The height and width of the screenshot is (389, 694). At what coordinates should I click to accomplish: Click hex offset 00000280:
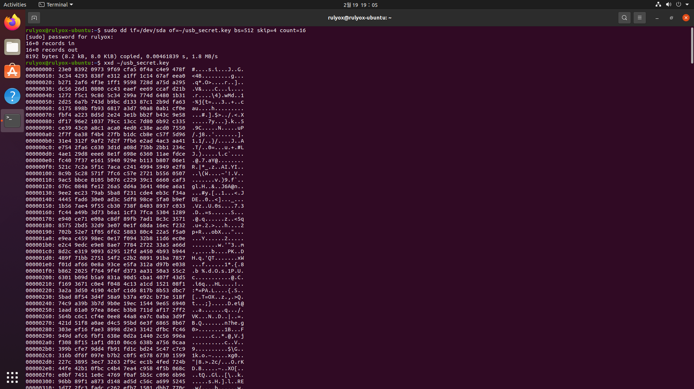tap(40, 329)
